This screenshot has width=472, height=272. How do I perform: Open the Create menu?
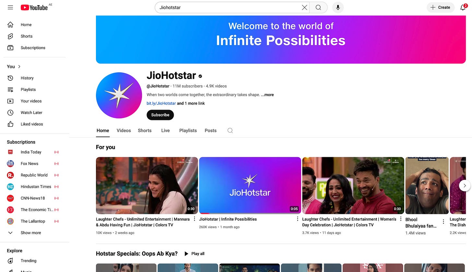pos(440,7)
